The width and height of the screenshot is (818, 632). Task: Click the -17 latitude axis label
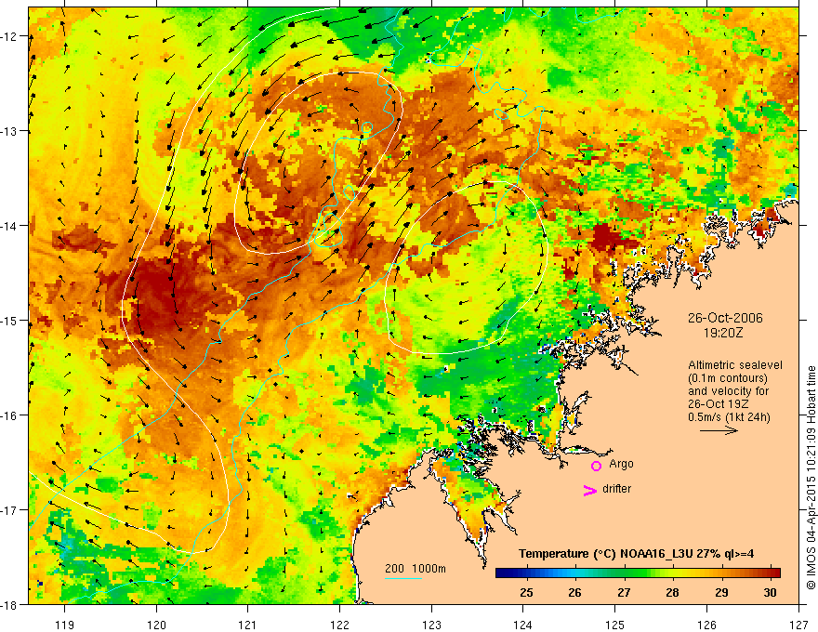(9, 510)
